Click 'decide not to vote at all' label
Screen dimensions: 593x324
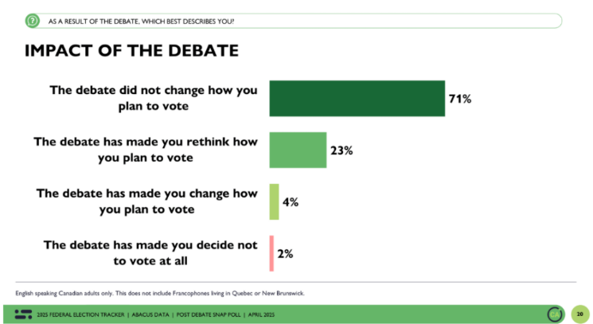tap(150, 252)
